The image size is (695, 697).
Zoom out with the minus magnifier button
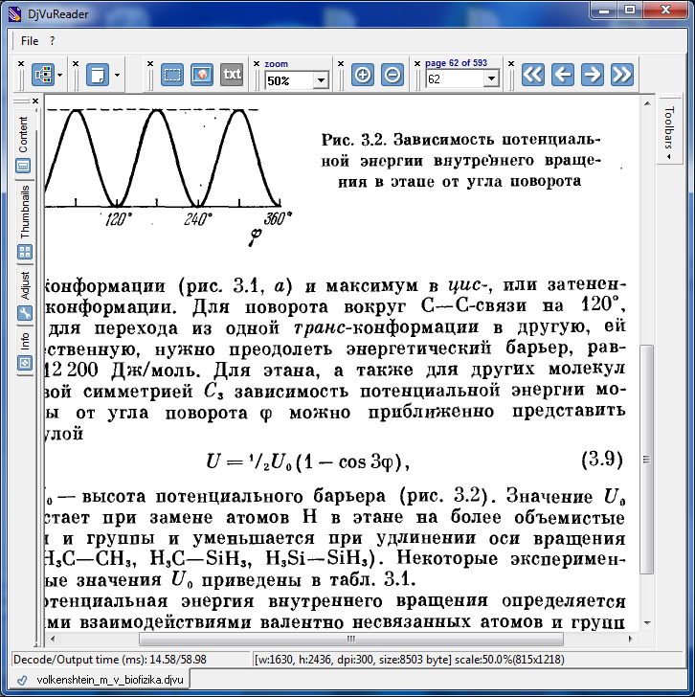pyautogui.click(x=392, y=75)
